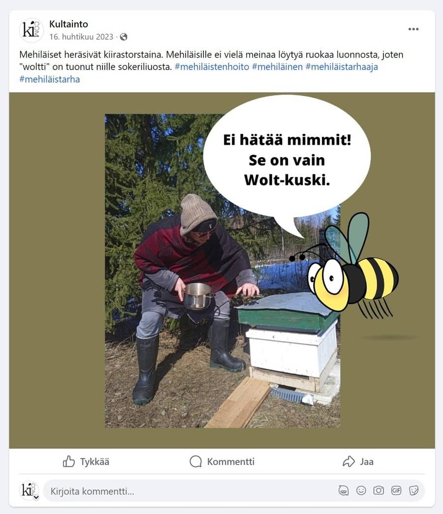Click the Kommentti button
This screenshot has width=443, height=514.
(221, 462)
